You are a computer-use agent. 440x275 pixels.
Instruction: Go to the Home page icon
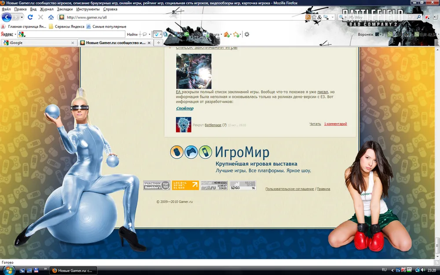tap(51, 17)
